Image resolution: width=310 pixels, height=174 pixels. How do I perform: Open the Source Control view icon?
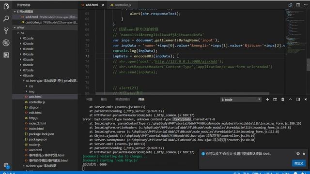(6, 30)
